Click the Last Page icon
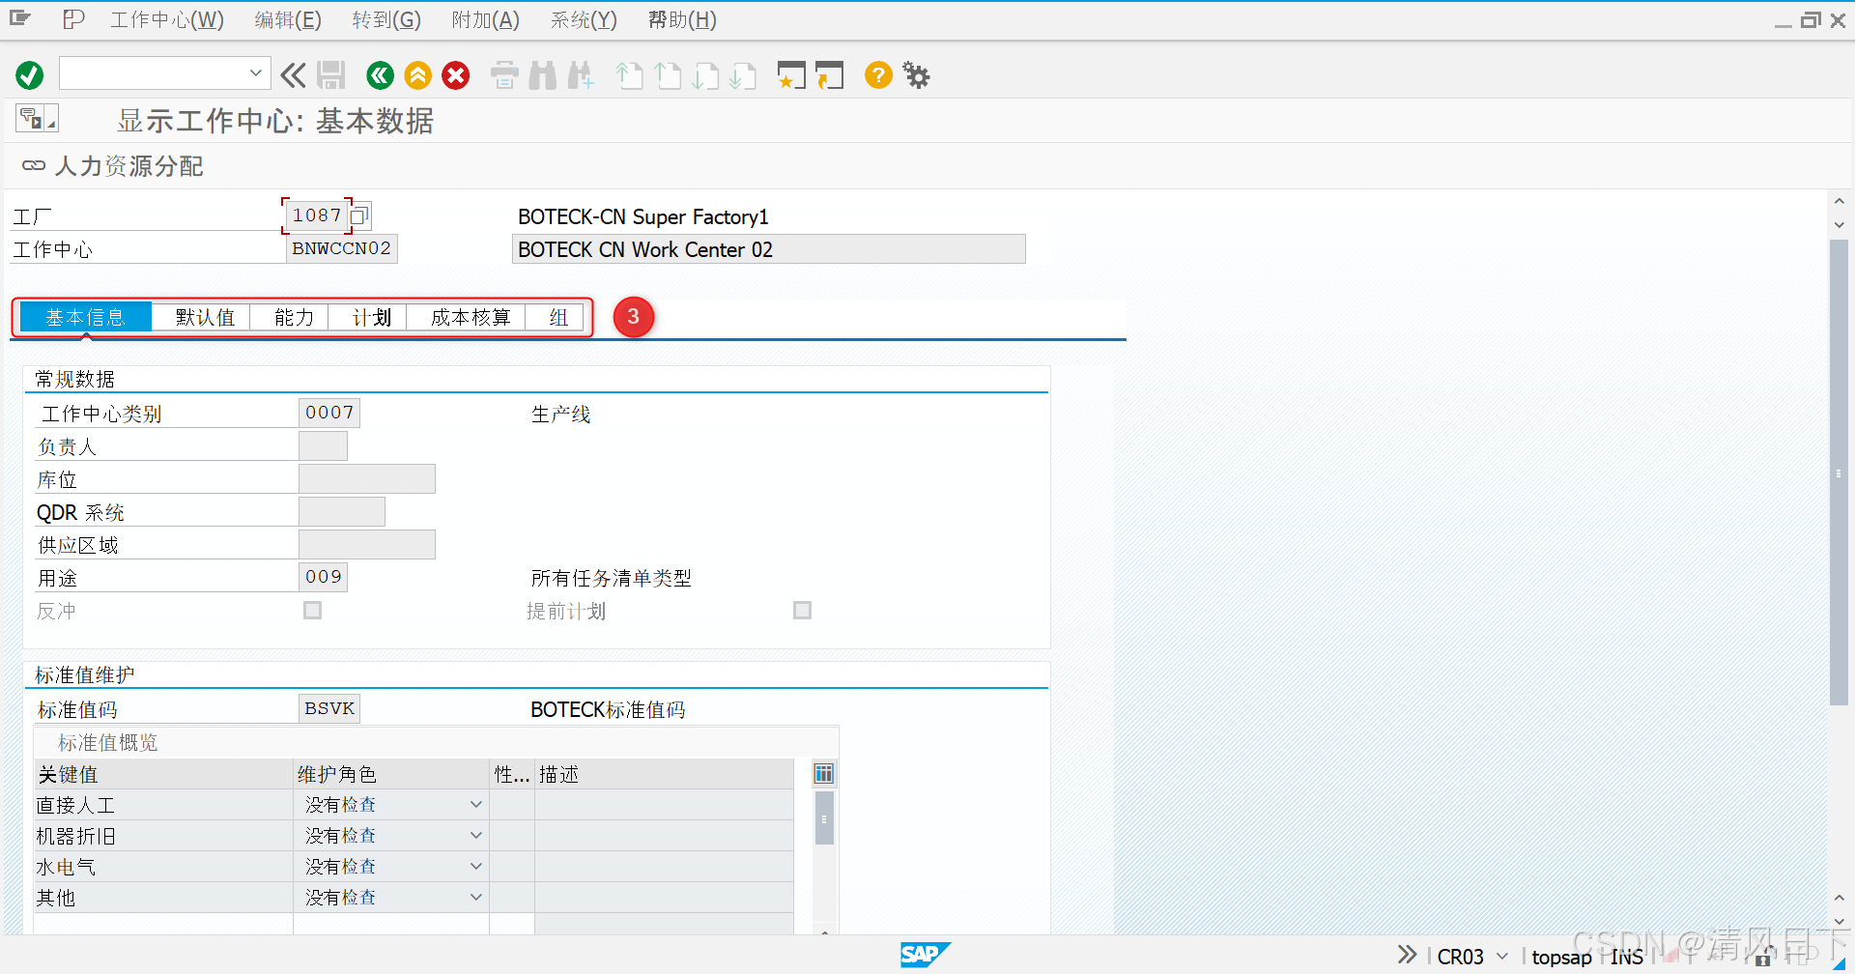The width and height of the screenshot is (1855, 974). [743, 75]
